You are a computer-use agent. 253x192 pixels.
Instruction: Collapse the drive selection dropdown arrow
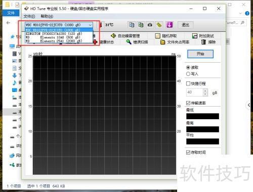(x=90, y=25)
